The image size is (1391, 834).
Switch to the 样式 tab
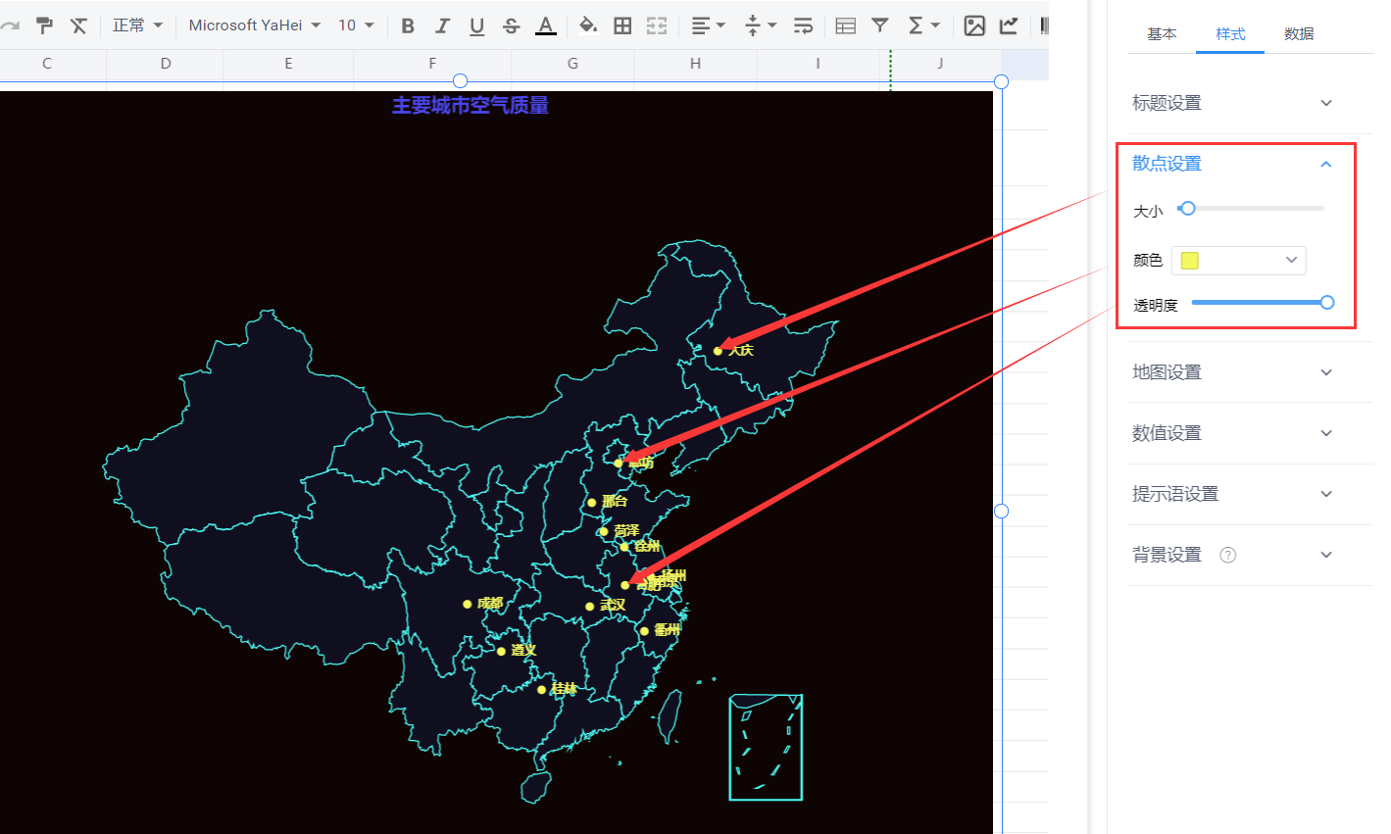(1230, 34)
